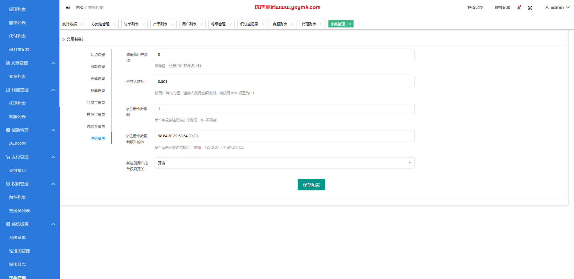Select 抢单设置 in settings menu

[98, 91]
